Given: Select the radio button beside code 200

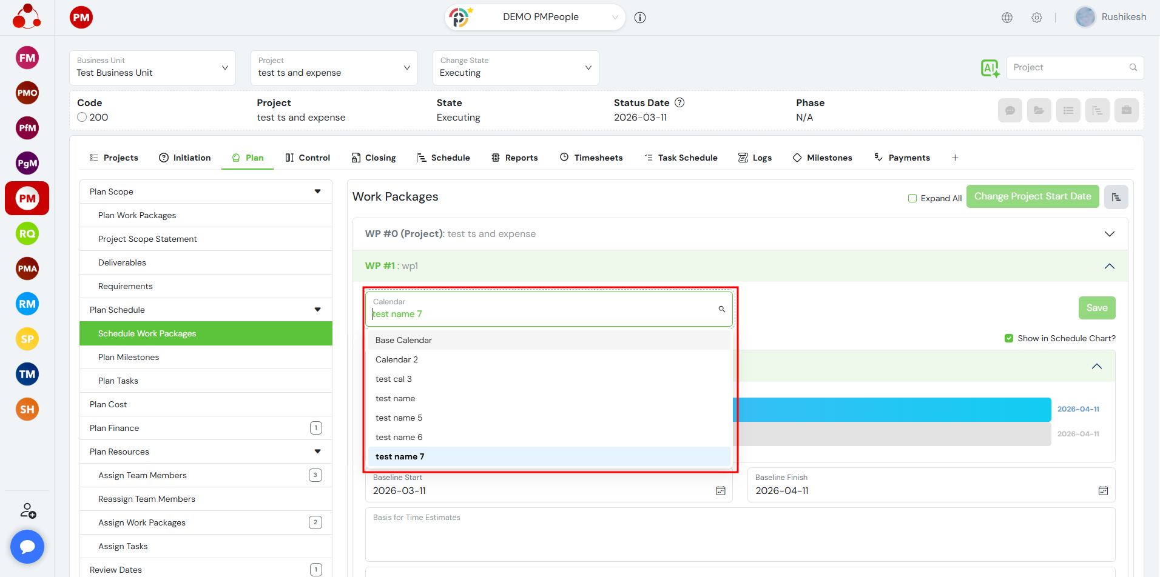Looking at the screenshot, I should (83, 118).
